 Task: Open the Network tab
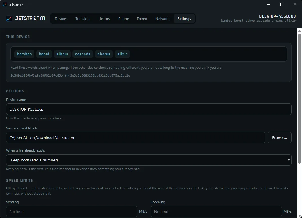(162, 19)
